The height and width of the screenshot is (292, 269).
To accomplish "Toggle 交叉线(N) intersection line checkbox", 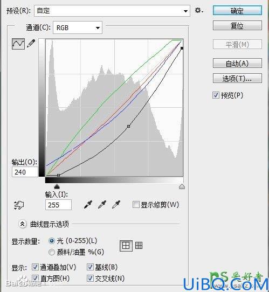I will click(x=90, y=278).
